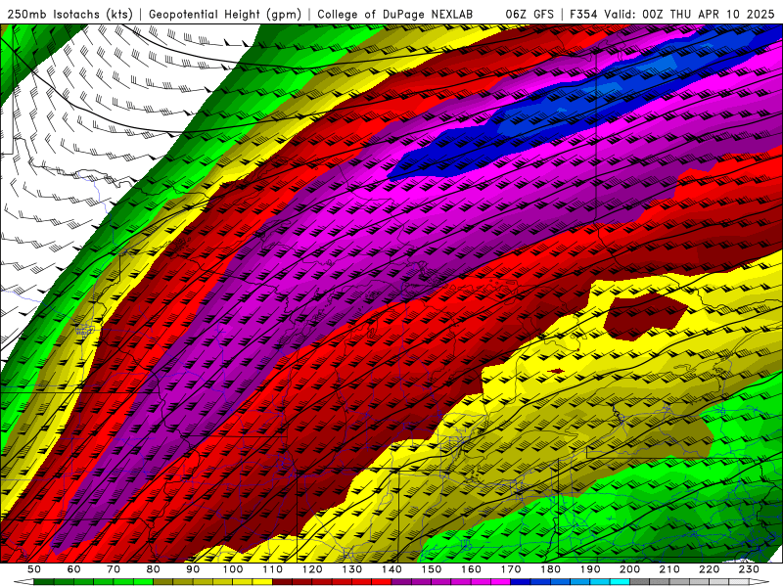Click the 120 label on the color scale
This screenshot has height=587, width=783.
pos(312,569)
